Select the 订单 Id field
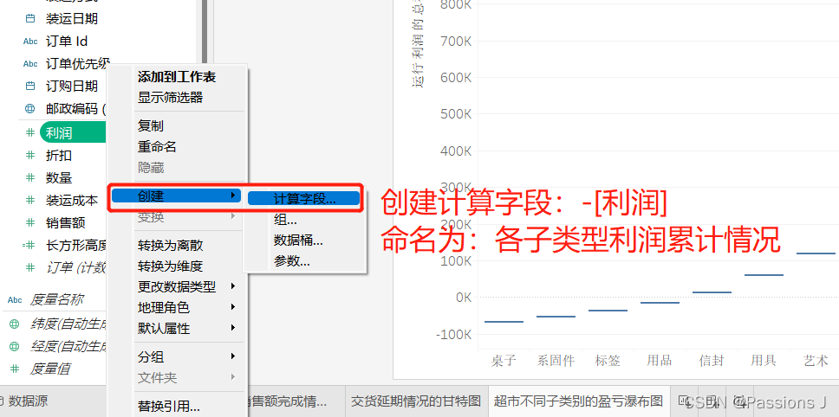The height and width of the screenshot is (417, 839). click(67, 42)
